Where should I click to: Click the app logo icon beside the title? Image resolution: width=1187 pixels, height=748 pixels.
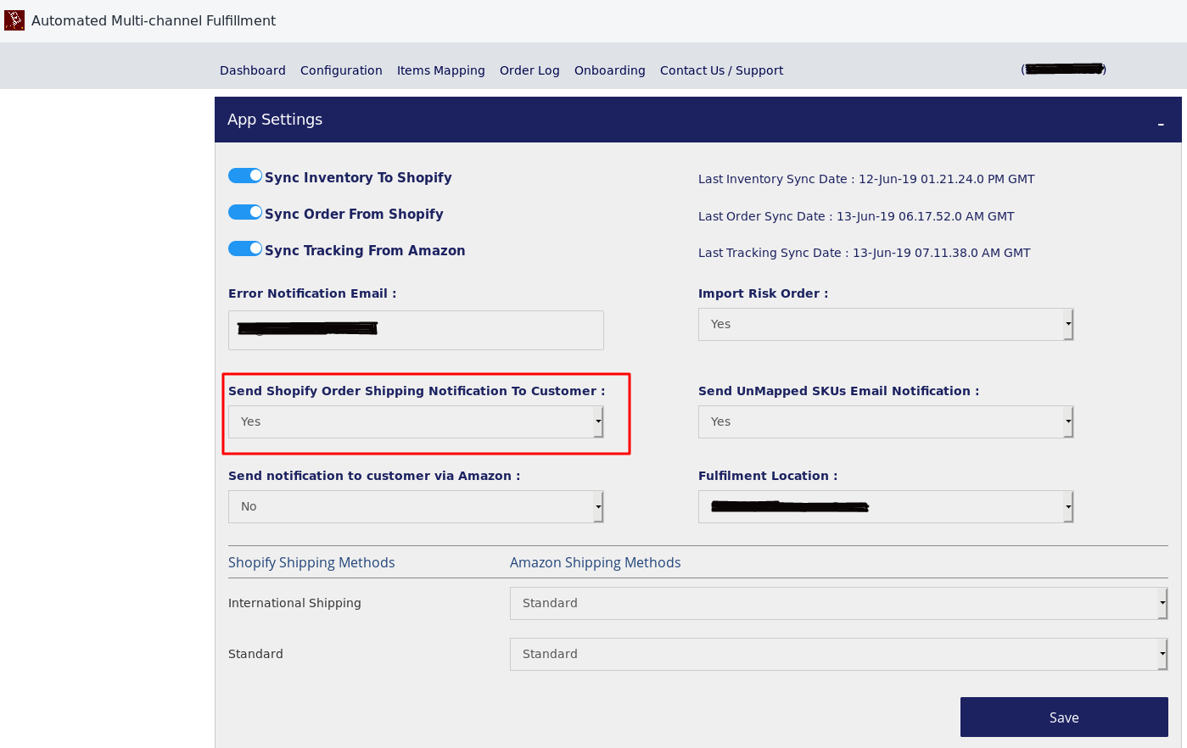coord(14,20)
